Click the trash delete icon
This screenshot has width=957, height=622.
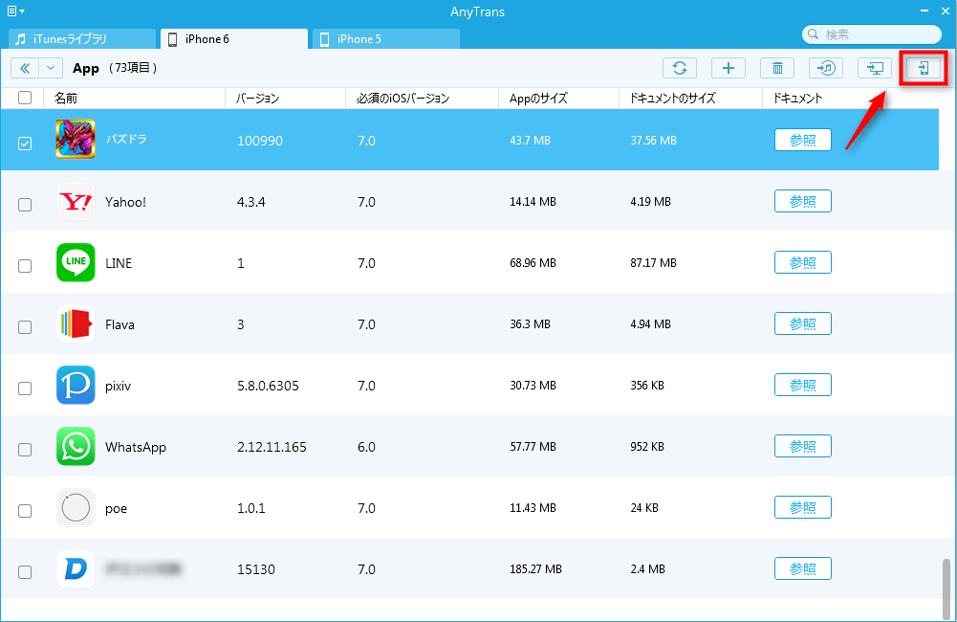pos(777,68)
